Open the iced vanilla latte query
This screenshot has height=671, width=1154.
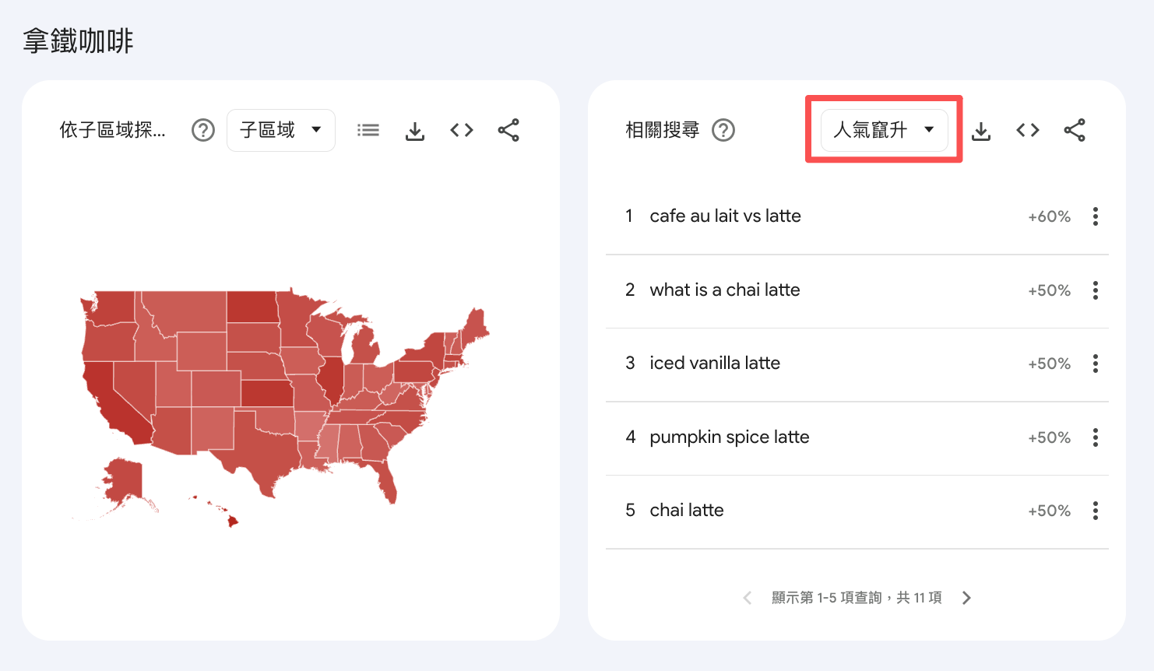[715, 364]
